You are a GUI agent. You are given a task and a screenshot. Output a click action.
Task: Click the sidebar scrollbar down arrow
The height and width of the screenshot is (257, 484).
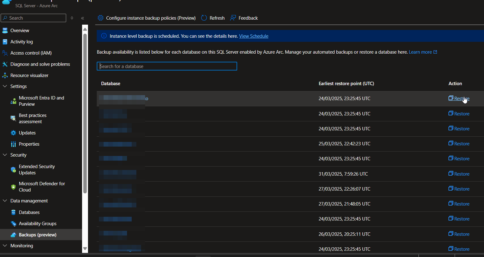point(85,249)
